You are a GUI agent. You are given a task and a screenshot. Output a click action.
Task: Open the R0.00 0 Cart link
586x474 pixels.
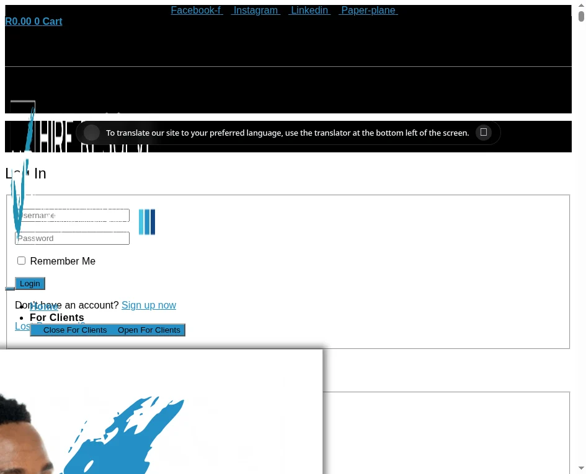click(33, 21)
